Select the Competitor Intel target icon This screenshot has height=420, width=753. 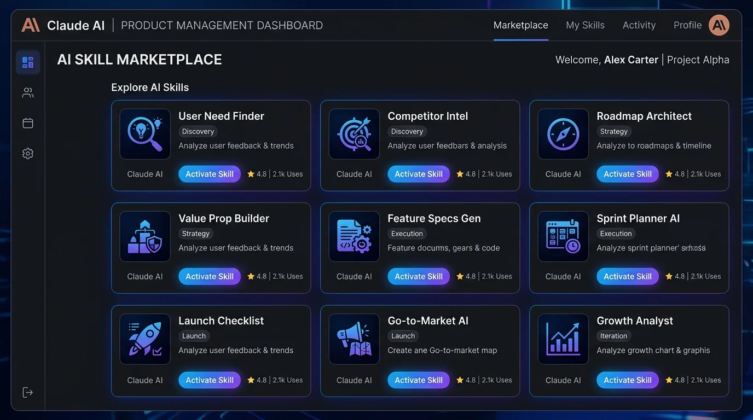pos(354,134)
